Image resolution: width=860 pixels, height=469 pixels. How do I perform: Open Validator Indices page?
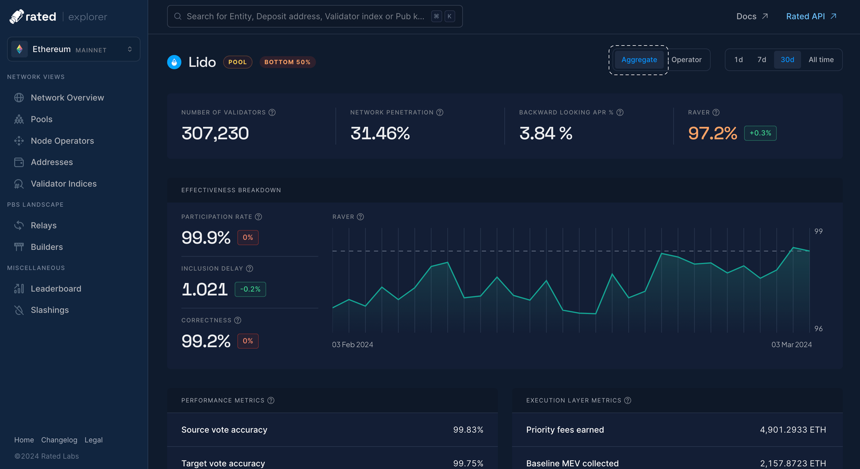click(63, 184)
